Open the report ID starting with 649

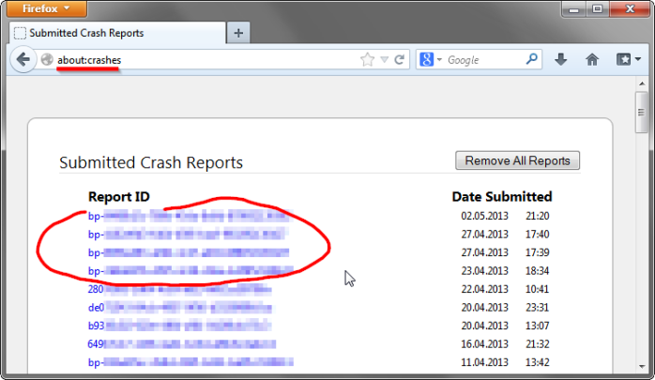[182, 344]
